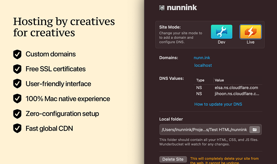
Task: Click the Free SSL certificates shield icon
Action: pos(17,69)
